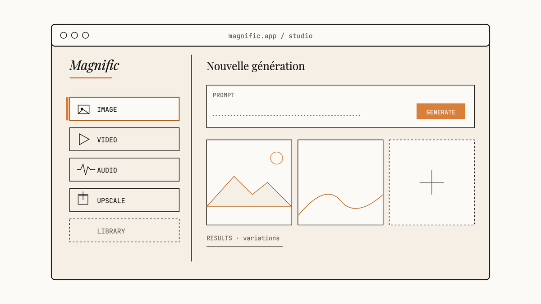
Task: Click the orange sun circle in thumbnail
Action: pyautogui.click(x=276, y=158)
